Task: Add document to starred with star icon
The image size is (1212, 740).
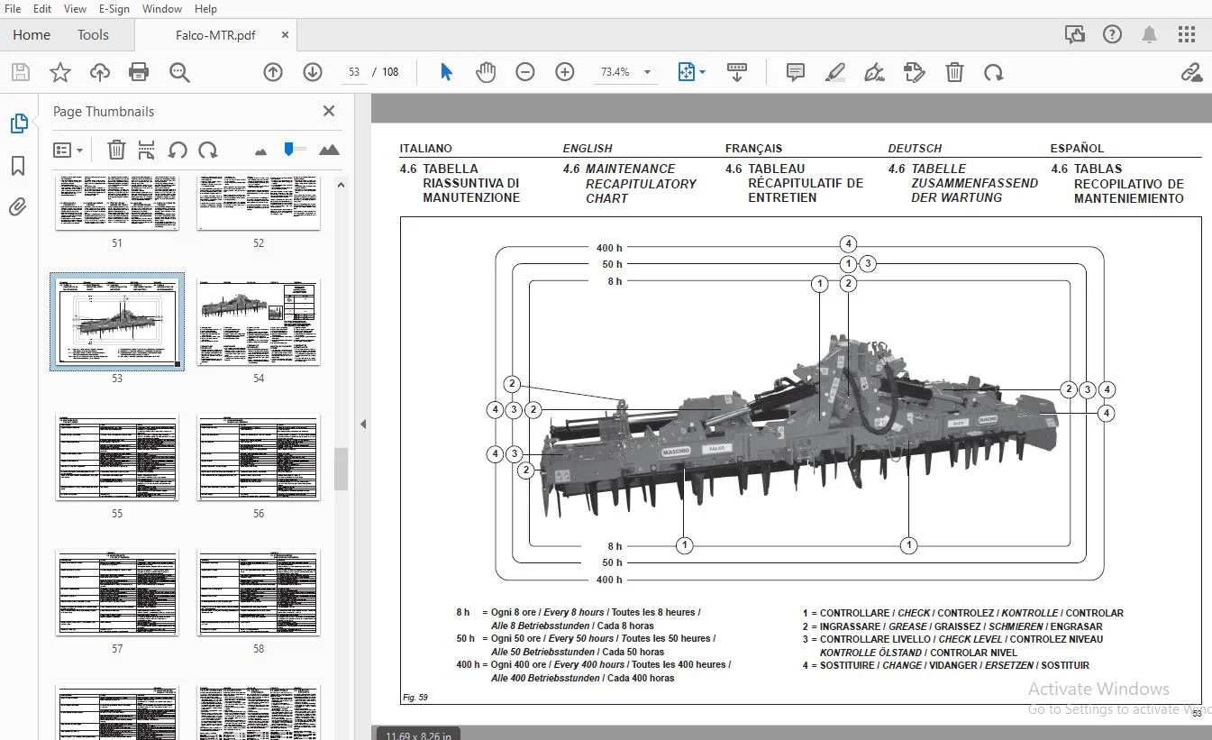Action: (59, 72)
